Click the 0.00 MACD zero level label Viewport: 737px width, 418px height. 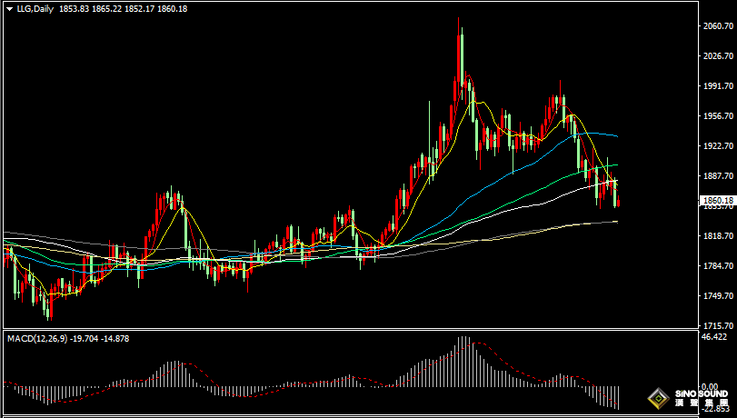[709, 386]
